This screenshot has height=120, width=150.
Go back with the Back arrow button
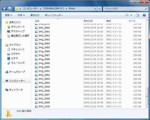point(4,9)
